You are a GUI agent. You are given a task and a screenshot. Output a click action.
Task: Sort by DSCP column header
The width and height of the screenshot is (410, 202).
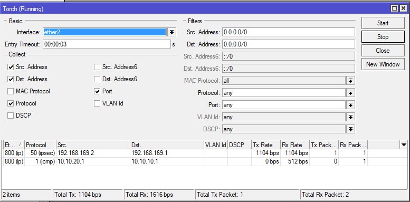(x=240, y=145)
